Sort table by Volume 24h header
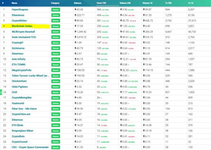 pyautogui.click(x=126, y=3)
